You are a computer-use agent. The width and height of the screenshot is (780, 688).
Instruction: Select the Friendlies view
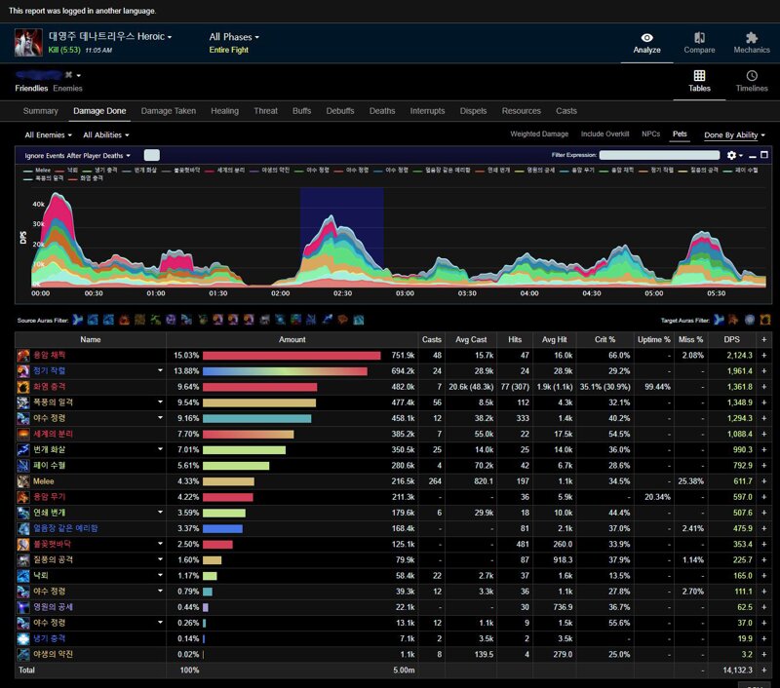[x=31, y=89]
